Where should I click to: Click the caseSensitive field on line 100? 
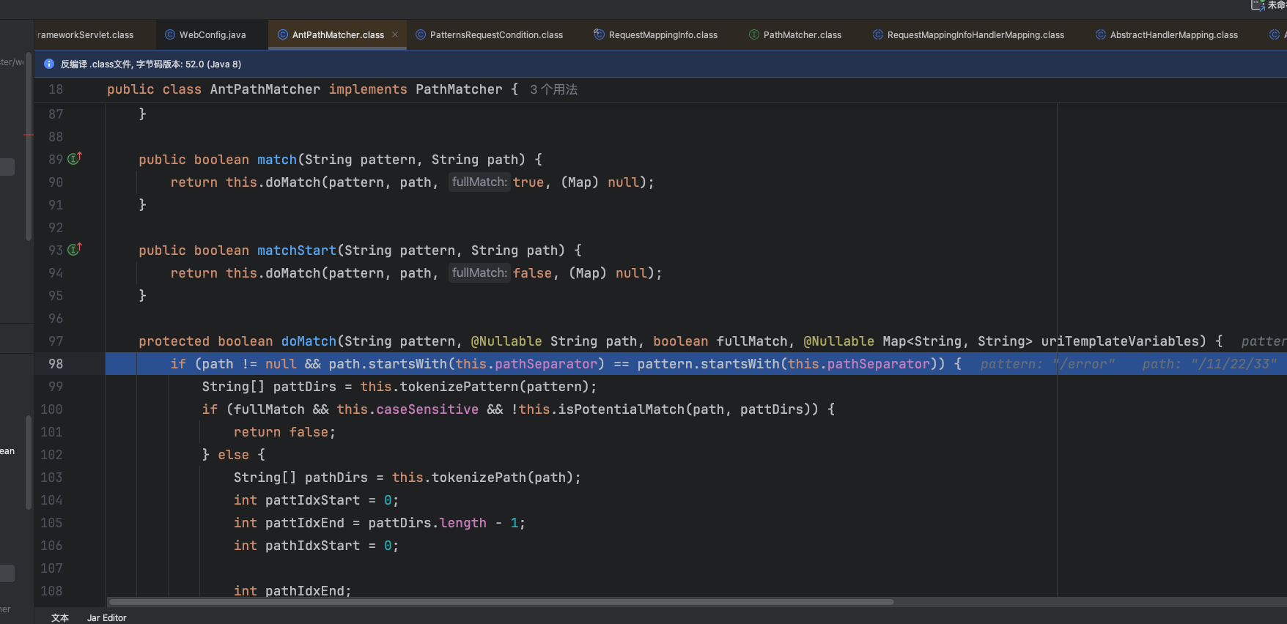pos(427,409)
